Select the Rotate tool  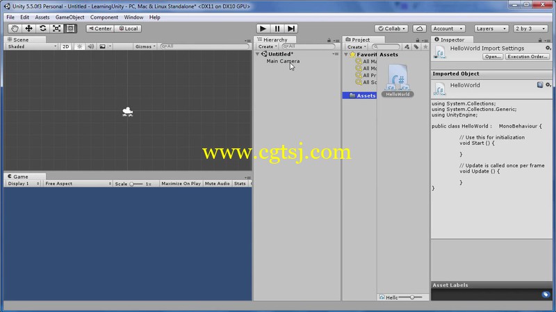click(42, 28)
